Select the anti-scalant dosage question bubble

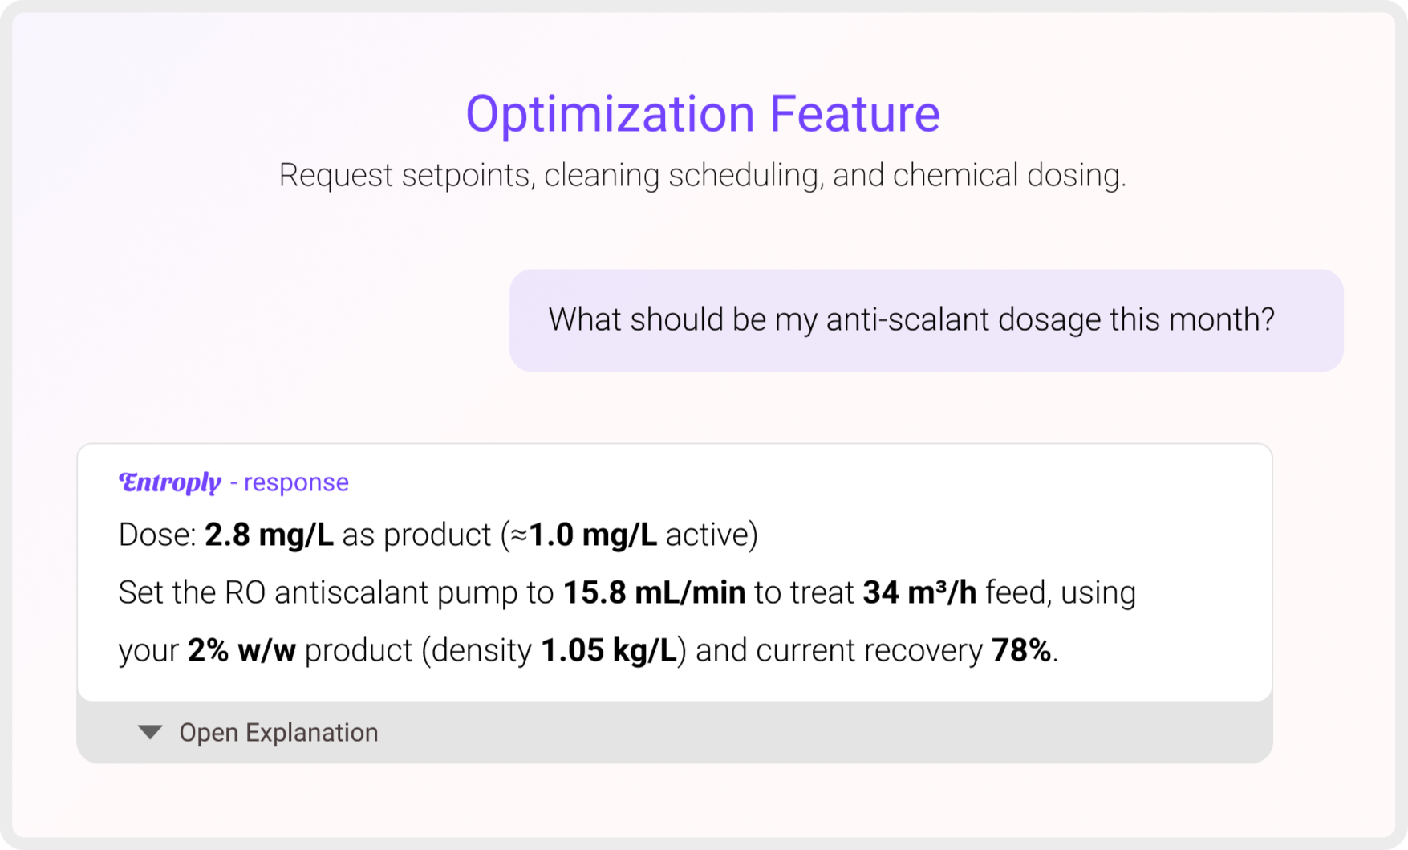[926, 319]
